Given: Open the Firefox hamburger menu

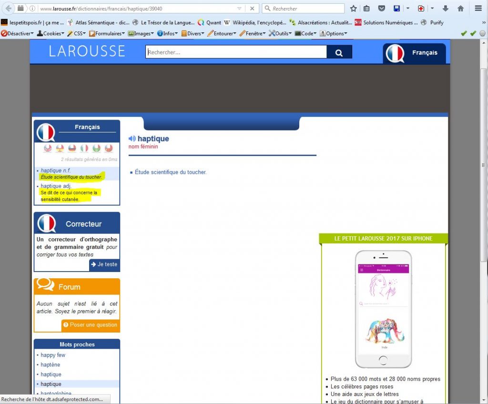Looking at the screenshot, I should [478, 9].
